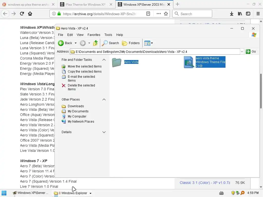Open Forward history dropdown arrow
Screen dimensions: 263x197
point(89,43)
